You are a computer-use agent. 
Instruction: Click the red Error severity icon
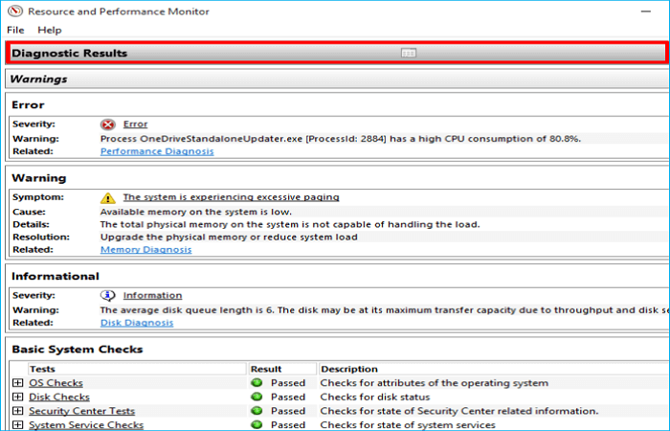[108, 125]
